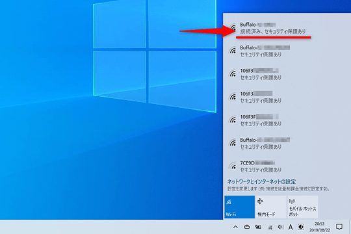Select the connected Buffalo network marked 接続済み
This screenshot has width=351, height=234.
coord(287,28)
